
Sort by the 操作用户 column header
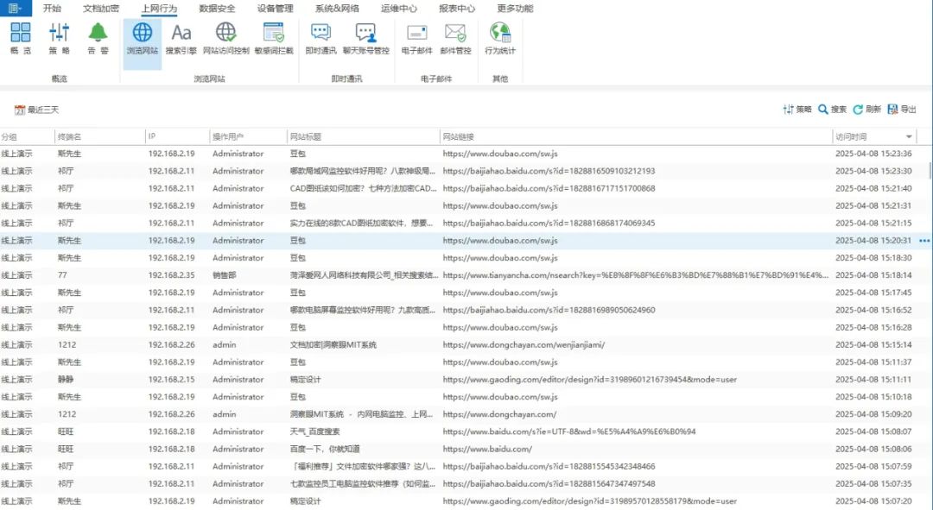click(249, 136)
